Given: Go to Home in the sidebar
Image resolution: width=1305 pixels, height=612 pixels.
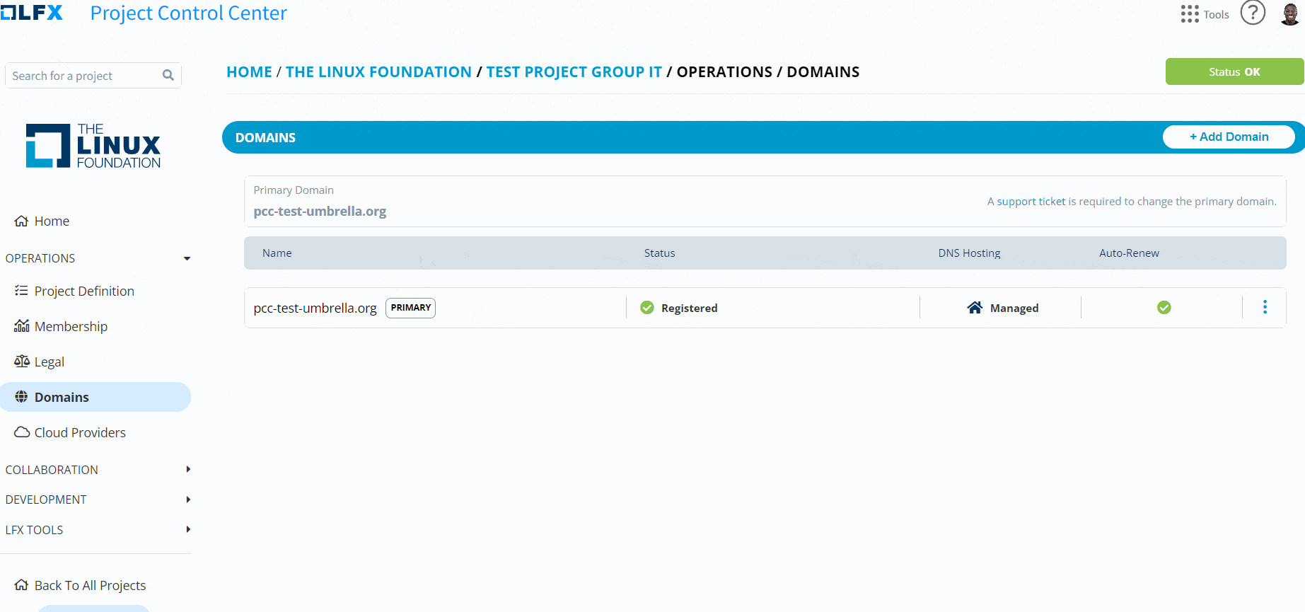Looking at the screenshot, I should pyautogui.click(x=52, y=221).
